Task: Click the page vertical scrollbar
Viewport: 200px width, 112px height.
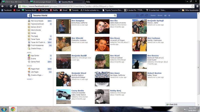Action: 198,67
